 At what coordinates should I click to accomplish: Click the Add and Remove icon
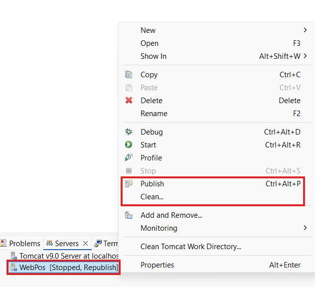click(x=129, y=215)
